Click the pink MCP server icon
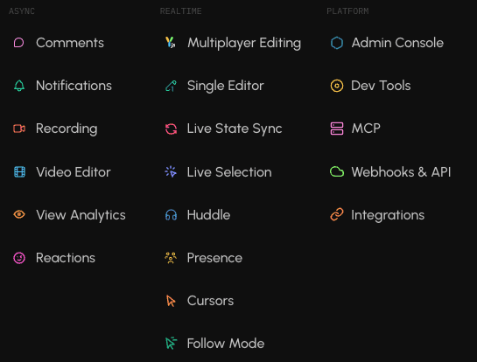This screenshot has width=477, height=362. coord(337,129)
